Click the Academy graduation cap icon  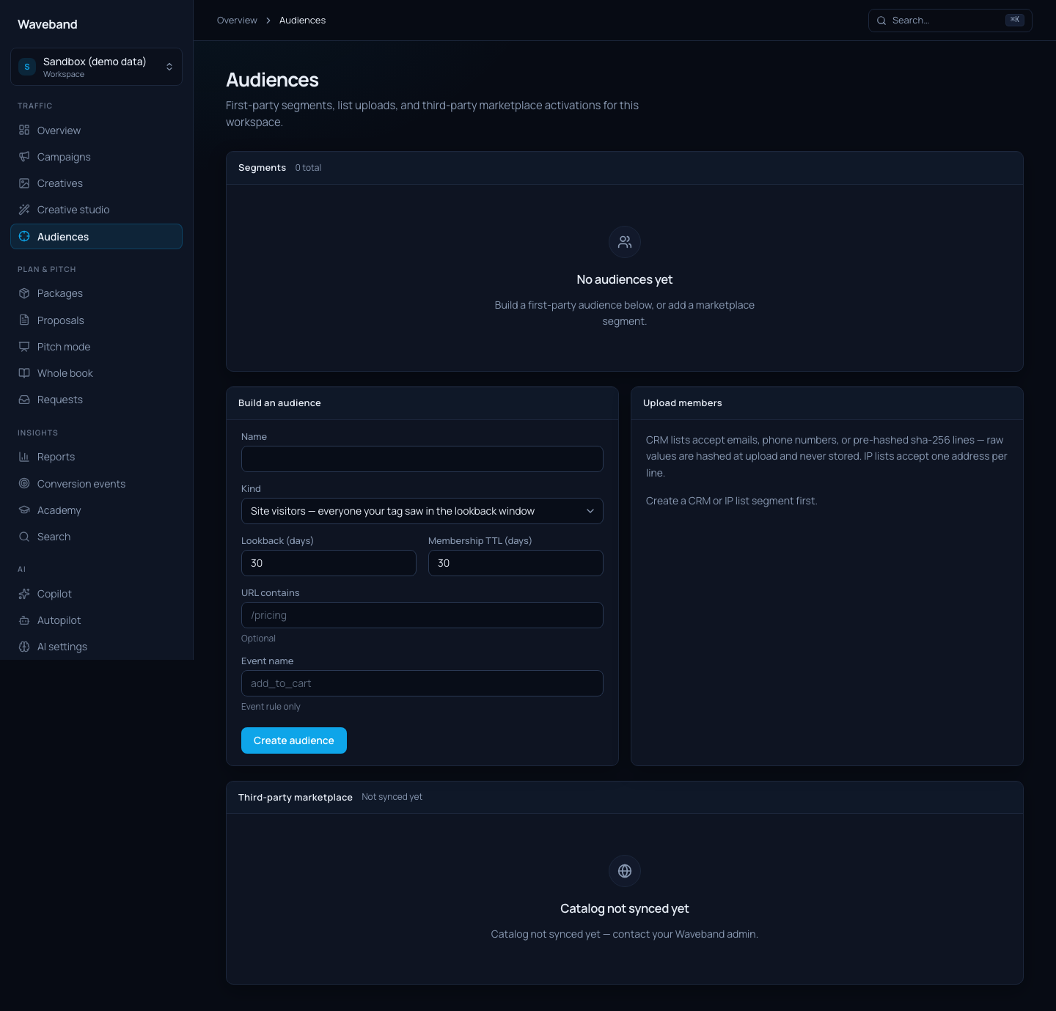pyautogui.click(x=24, y=510)
